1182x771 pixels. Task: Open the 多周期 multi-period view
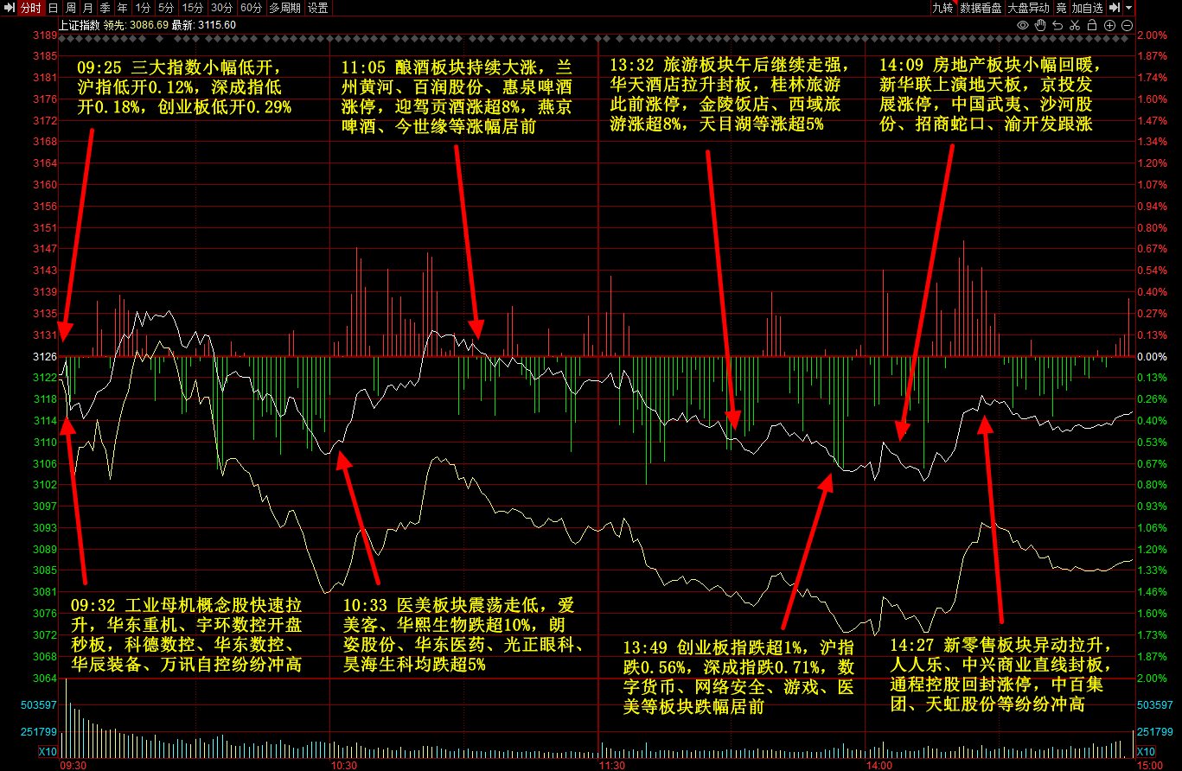point(284,8)
